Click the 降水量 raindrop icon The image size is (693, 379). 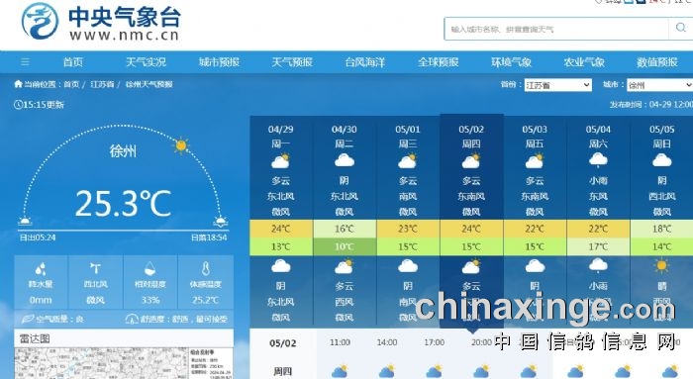click(41, 268)
